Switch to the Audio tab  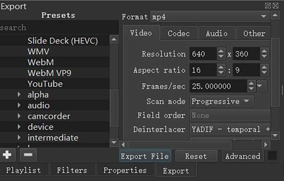[x=217, y=34]
